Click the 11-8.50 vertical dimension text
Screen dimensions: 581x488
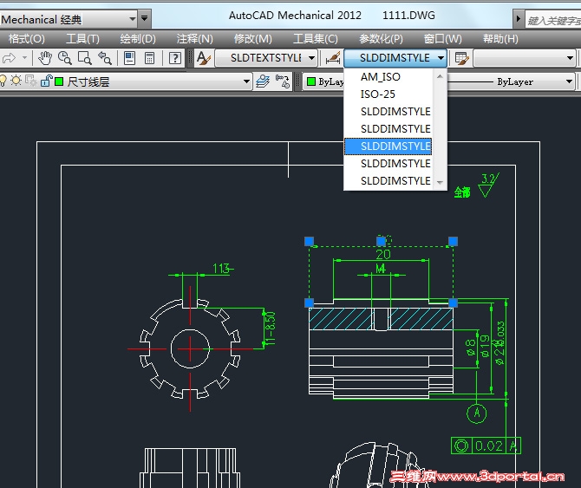(271, 329)
